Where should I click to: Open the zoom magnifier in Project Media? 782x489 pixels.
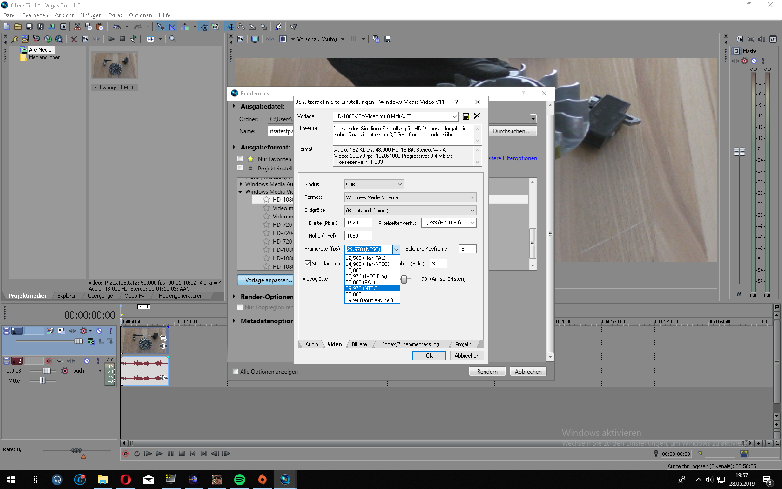click(173, 39)
